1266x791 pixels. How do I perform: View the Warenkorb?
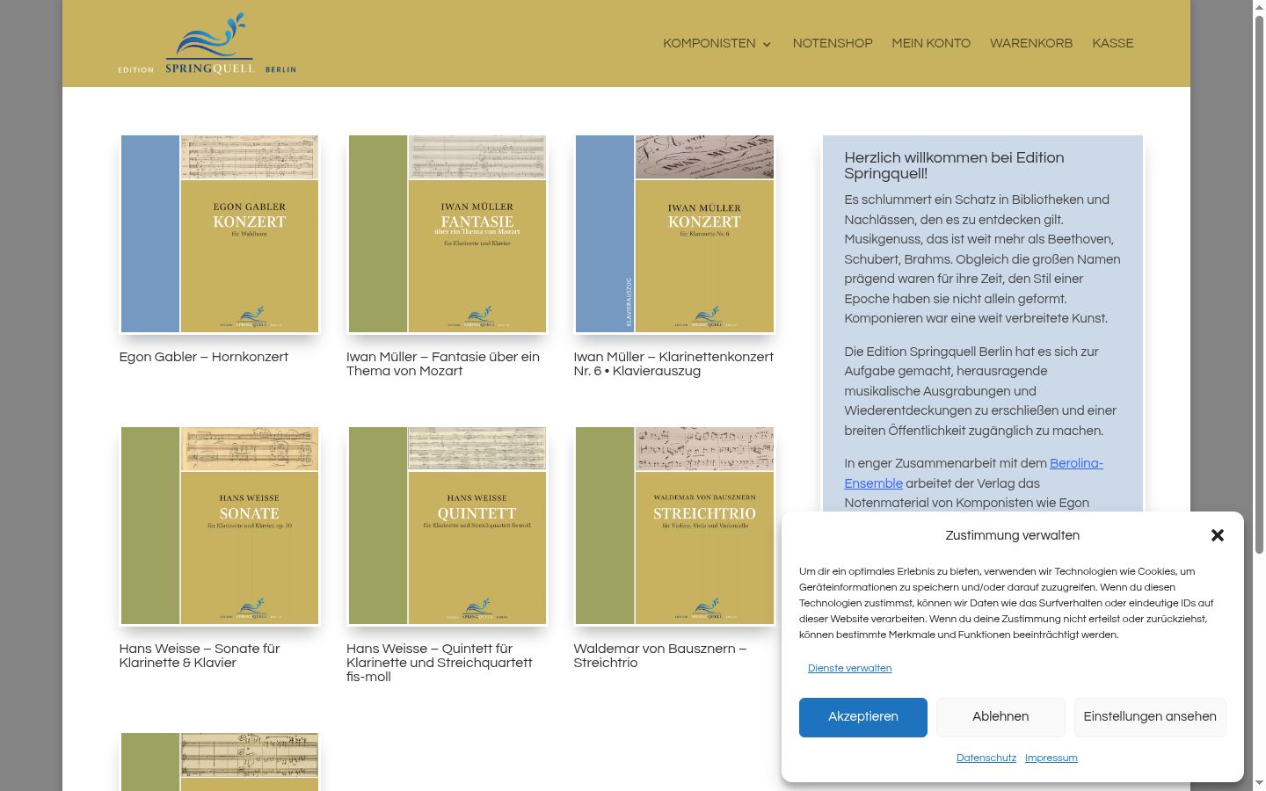pyautogui.click(x=1031, y=43)
